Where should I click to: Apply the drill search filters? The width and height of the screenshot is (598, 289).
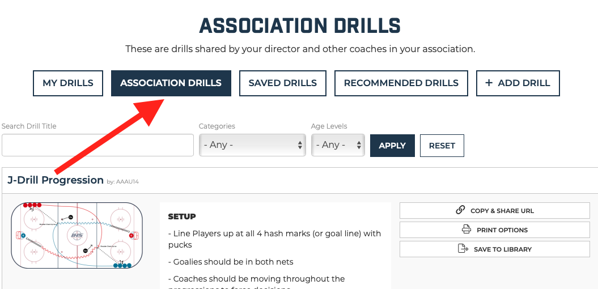[x=392, y=145]
